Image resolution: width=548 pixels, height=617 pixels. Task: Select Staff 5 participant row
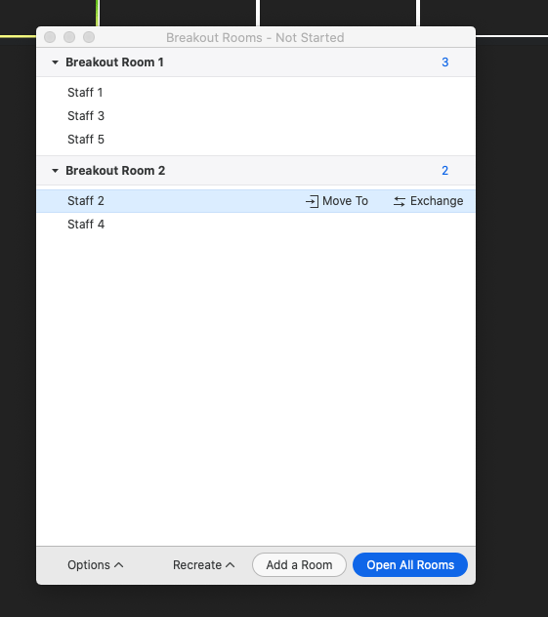click(256, 140)
